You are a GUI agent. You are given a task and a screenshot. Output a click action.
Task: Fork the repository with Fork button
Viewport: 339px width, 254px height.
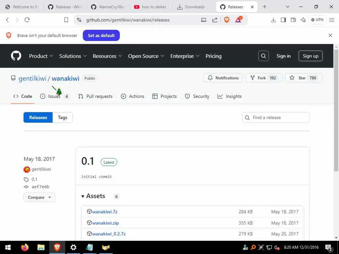(264, 78)
